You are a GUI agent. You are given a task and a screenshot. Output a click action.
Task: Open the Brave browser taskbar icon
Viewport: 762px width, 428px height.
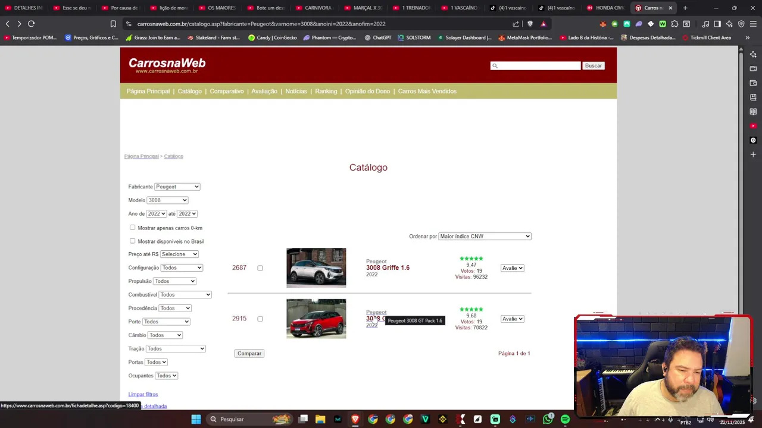(355, 419)
